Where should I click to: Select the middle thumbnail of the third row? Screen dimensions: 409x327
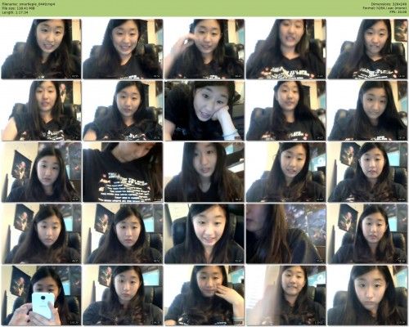204,172
